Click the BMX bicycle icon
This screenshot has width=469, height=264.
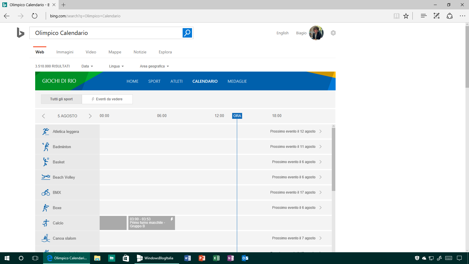pyautogui.click(x=46, y=192)
